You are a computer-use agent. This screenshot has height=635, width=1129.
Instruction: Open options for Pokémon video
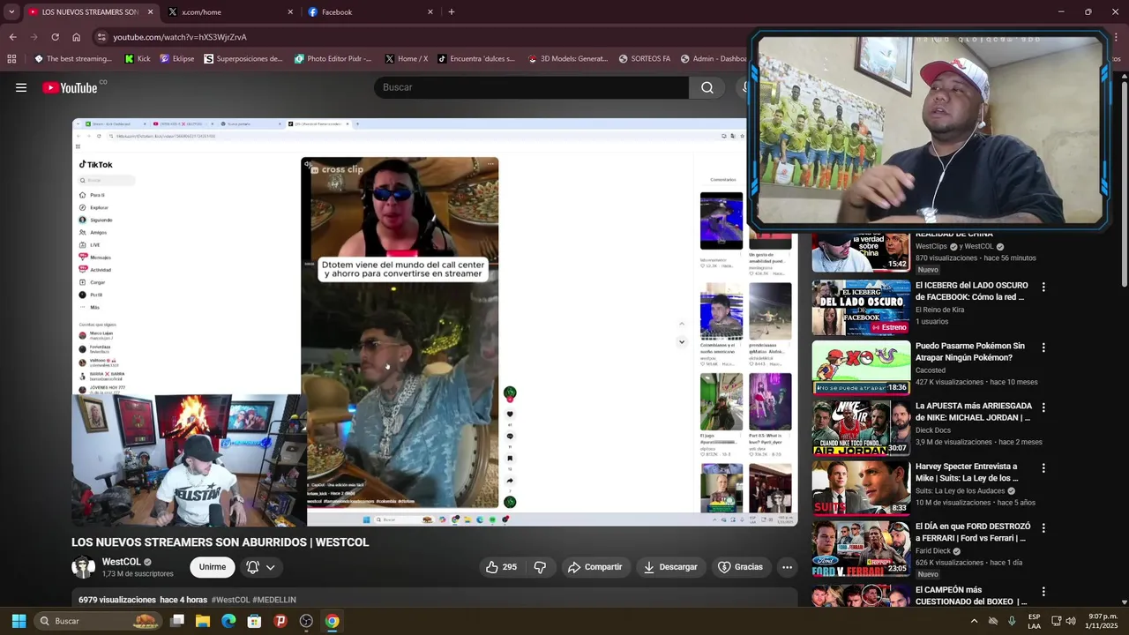[x=1043, y=347]
